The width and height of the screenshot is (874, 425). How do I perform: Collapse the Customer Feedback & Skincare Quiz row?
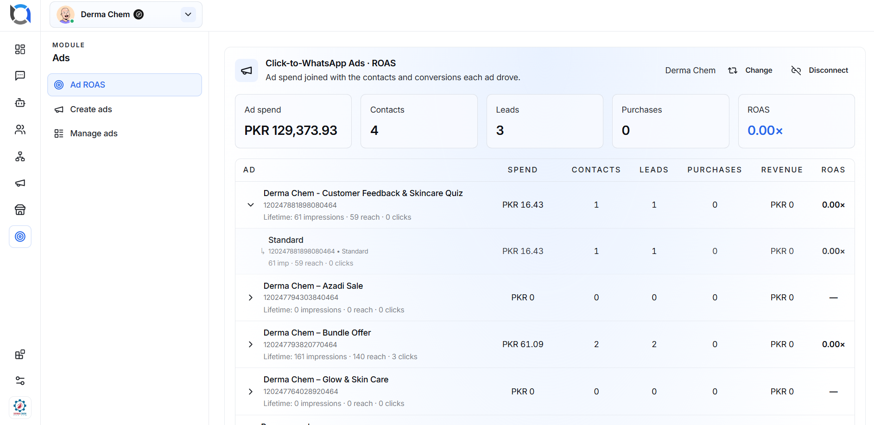pyautogui.click(x=251, y=205)
